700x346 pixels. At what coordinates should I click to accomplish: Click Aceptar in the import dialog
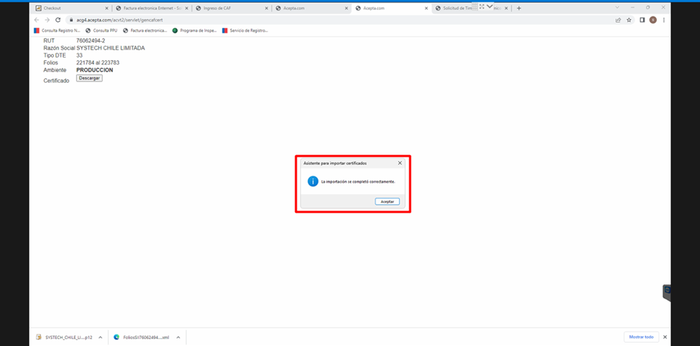click(x=387, y=202)
